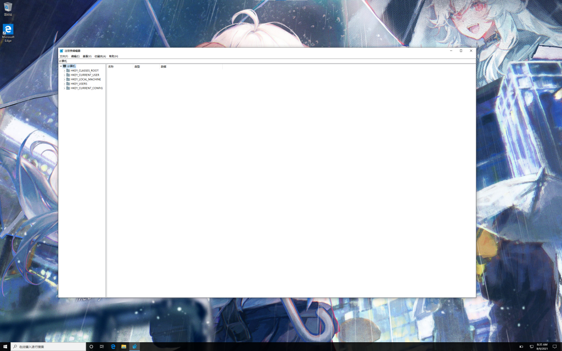
Task: Open the 查看(V) menu
Action: click(x=87, y=56)
